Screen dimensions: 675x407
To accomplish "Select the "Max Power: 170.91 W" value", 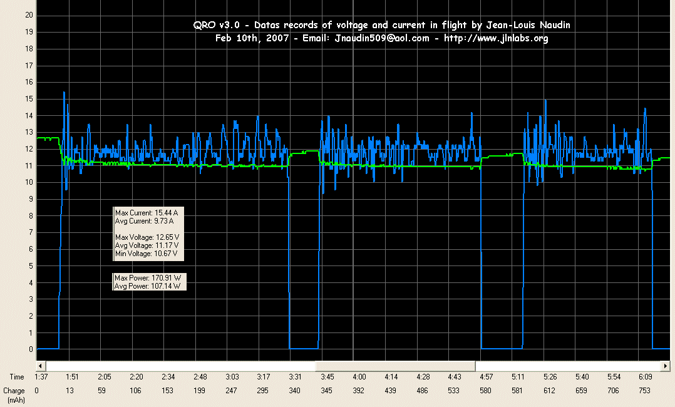I will tap(148, 278).
